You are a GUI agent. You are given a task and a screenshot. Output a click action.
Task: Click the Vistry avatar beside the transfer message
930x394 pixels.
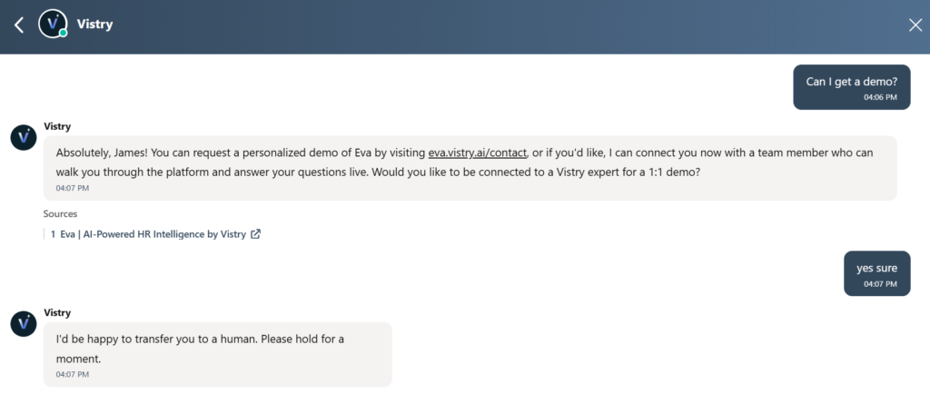24,322
